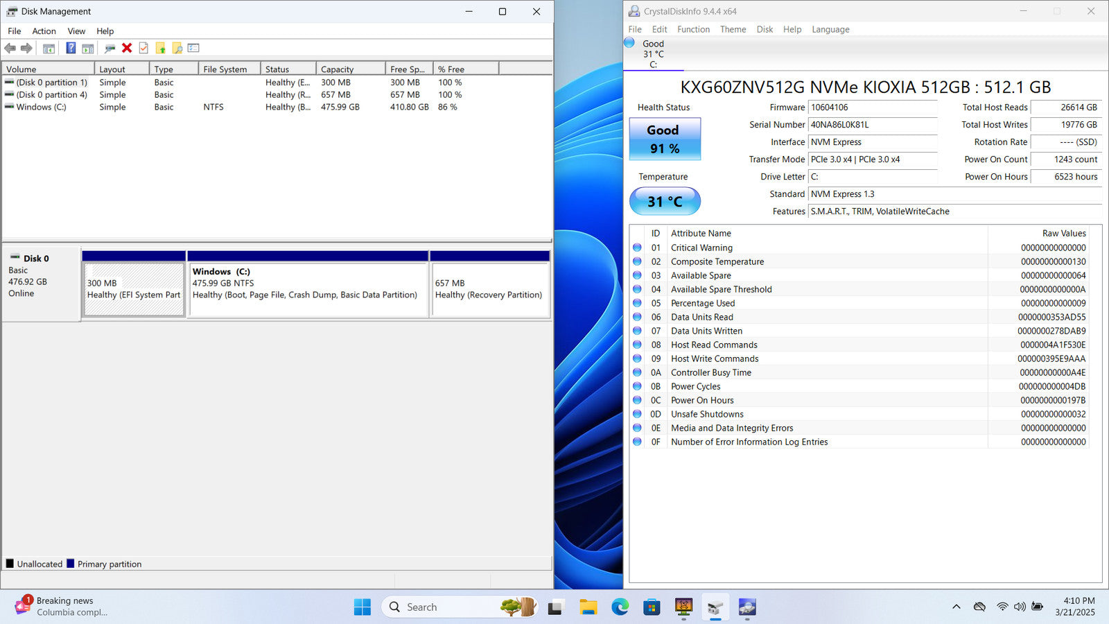Select the 657 MB Recovery Partition block

tap(490, 289)
